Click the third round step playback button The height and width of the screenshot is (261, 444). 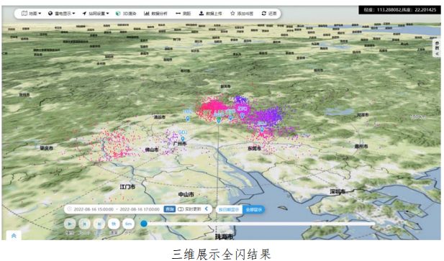[x=99, y=224]
